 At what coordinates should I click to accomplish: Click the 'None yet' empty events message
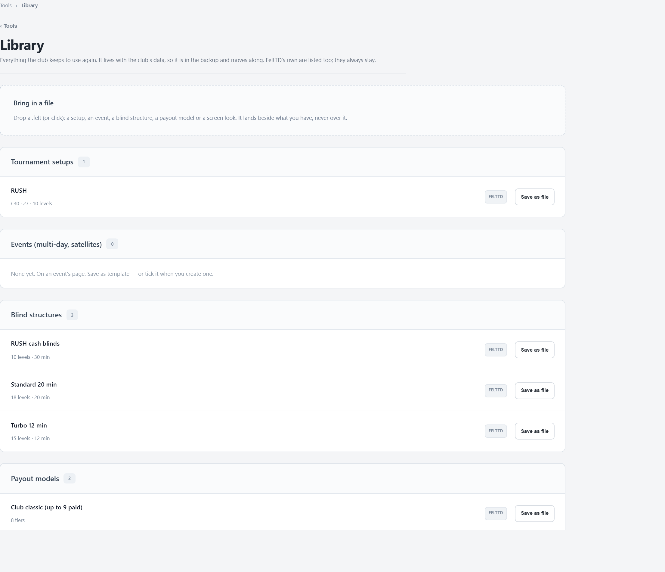pyautogui.click(x=112, y=274)
